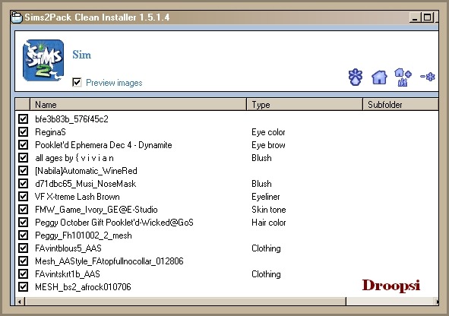
Task: Click the empty checkbox column header
Action: (23, 105)
